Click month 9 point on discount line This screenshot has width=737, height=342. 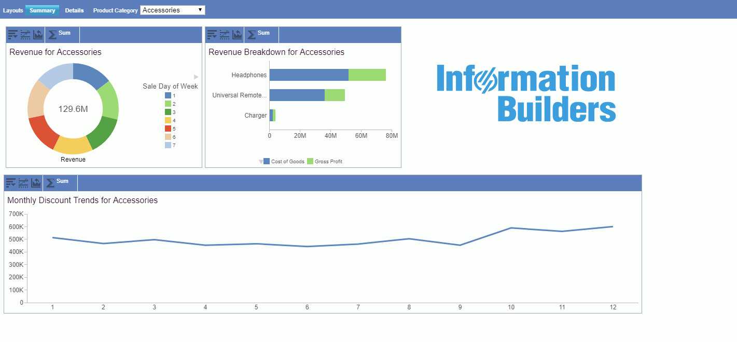[x=460, y=245]
